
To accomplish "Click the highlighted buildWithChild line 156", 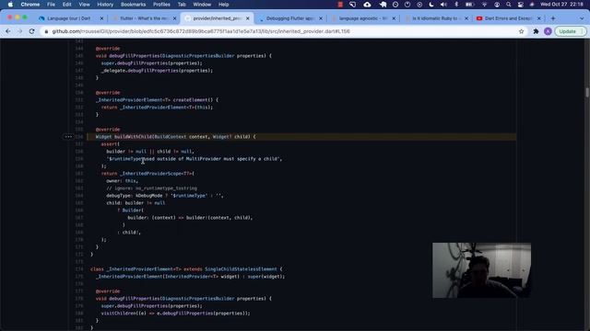I will tap(301, 137).
